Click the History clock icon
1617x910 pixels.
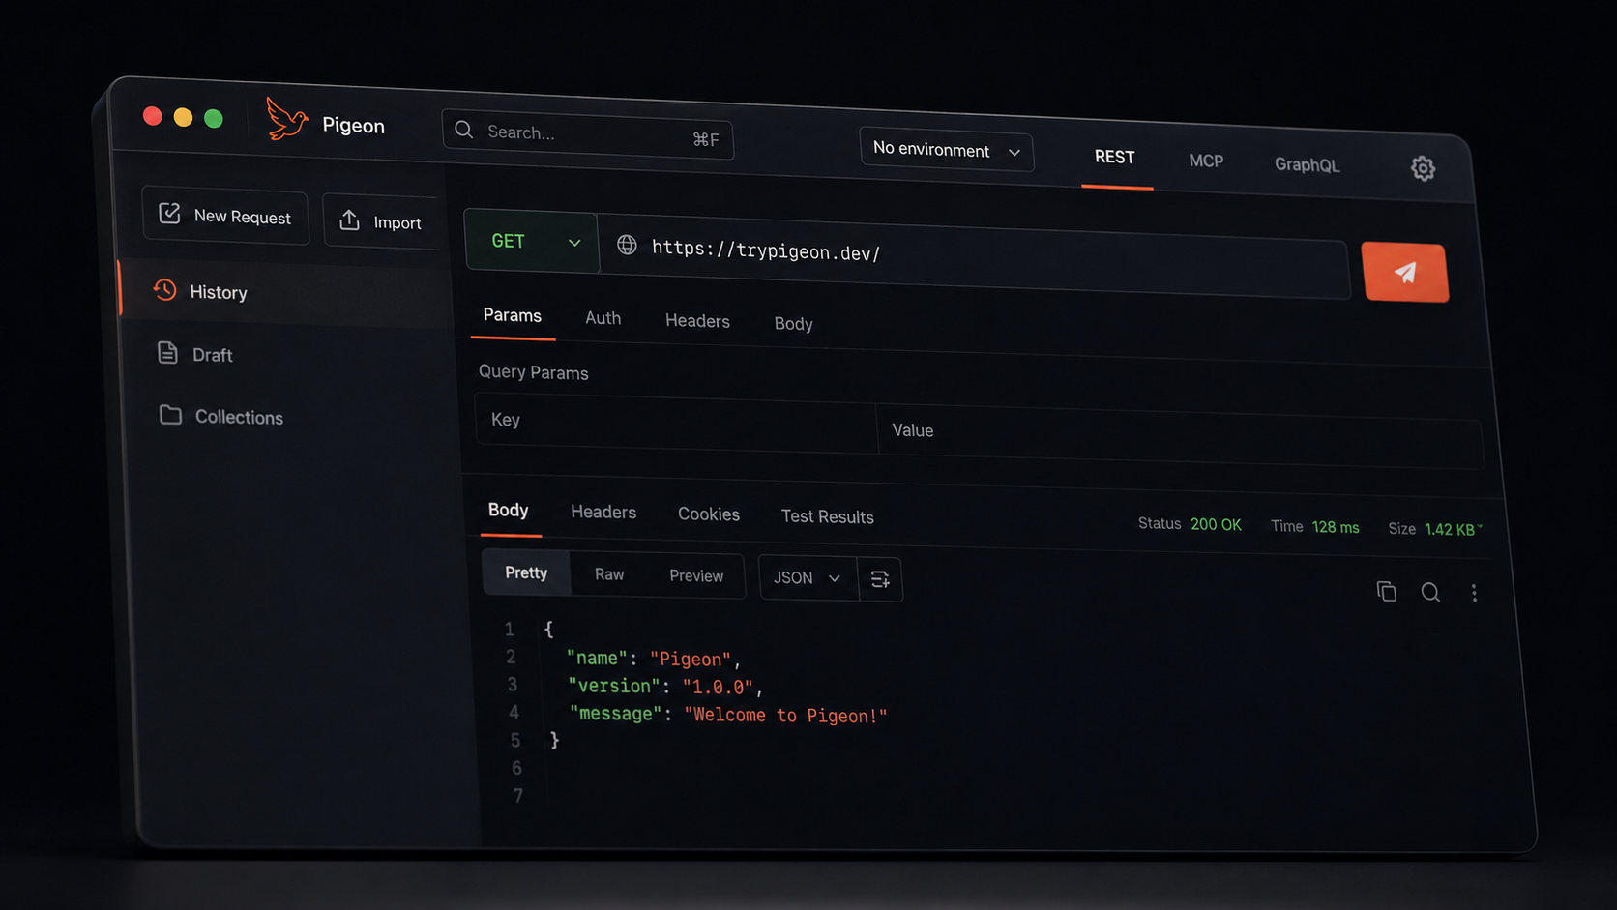164,289
